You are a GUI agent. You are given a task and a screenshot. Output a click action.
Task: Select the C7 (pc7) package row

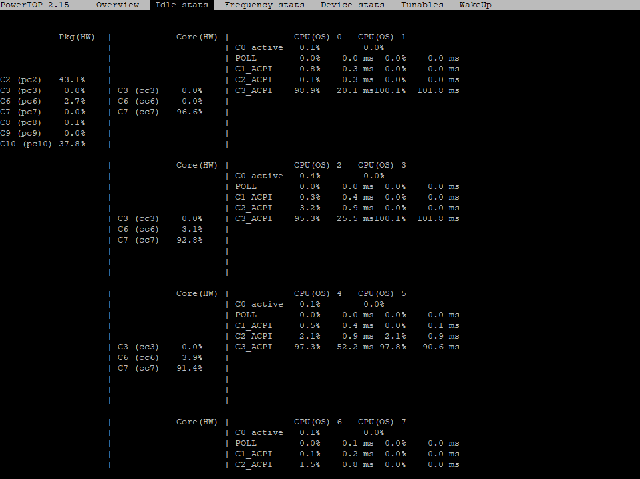click(x=43, y=112)
